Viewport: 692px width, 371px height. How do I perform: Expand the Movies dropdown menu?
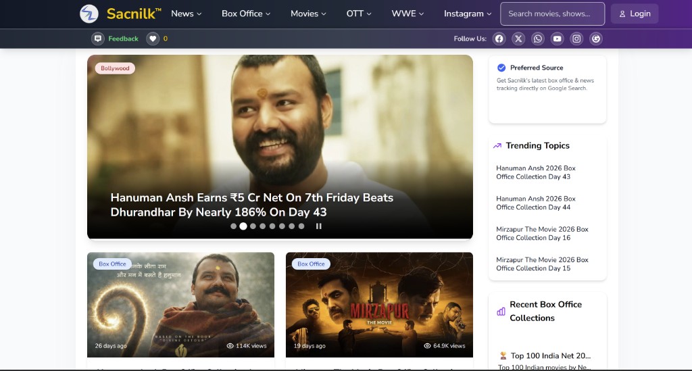[x=308, y=14]
